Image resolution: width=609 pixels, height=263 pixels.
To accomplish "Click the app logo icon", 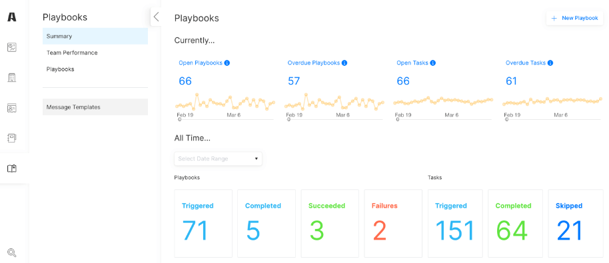I will (x=12, y=17).
